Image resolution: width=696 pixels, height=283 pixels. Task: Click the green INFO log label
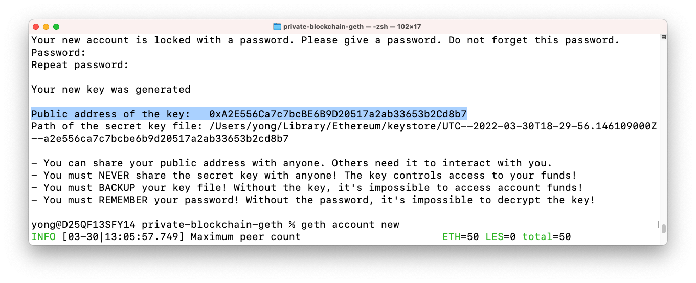[x=44, y=237]
